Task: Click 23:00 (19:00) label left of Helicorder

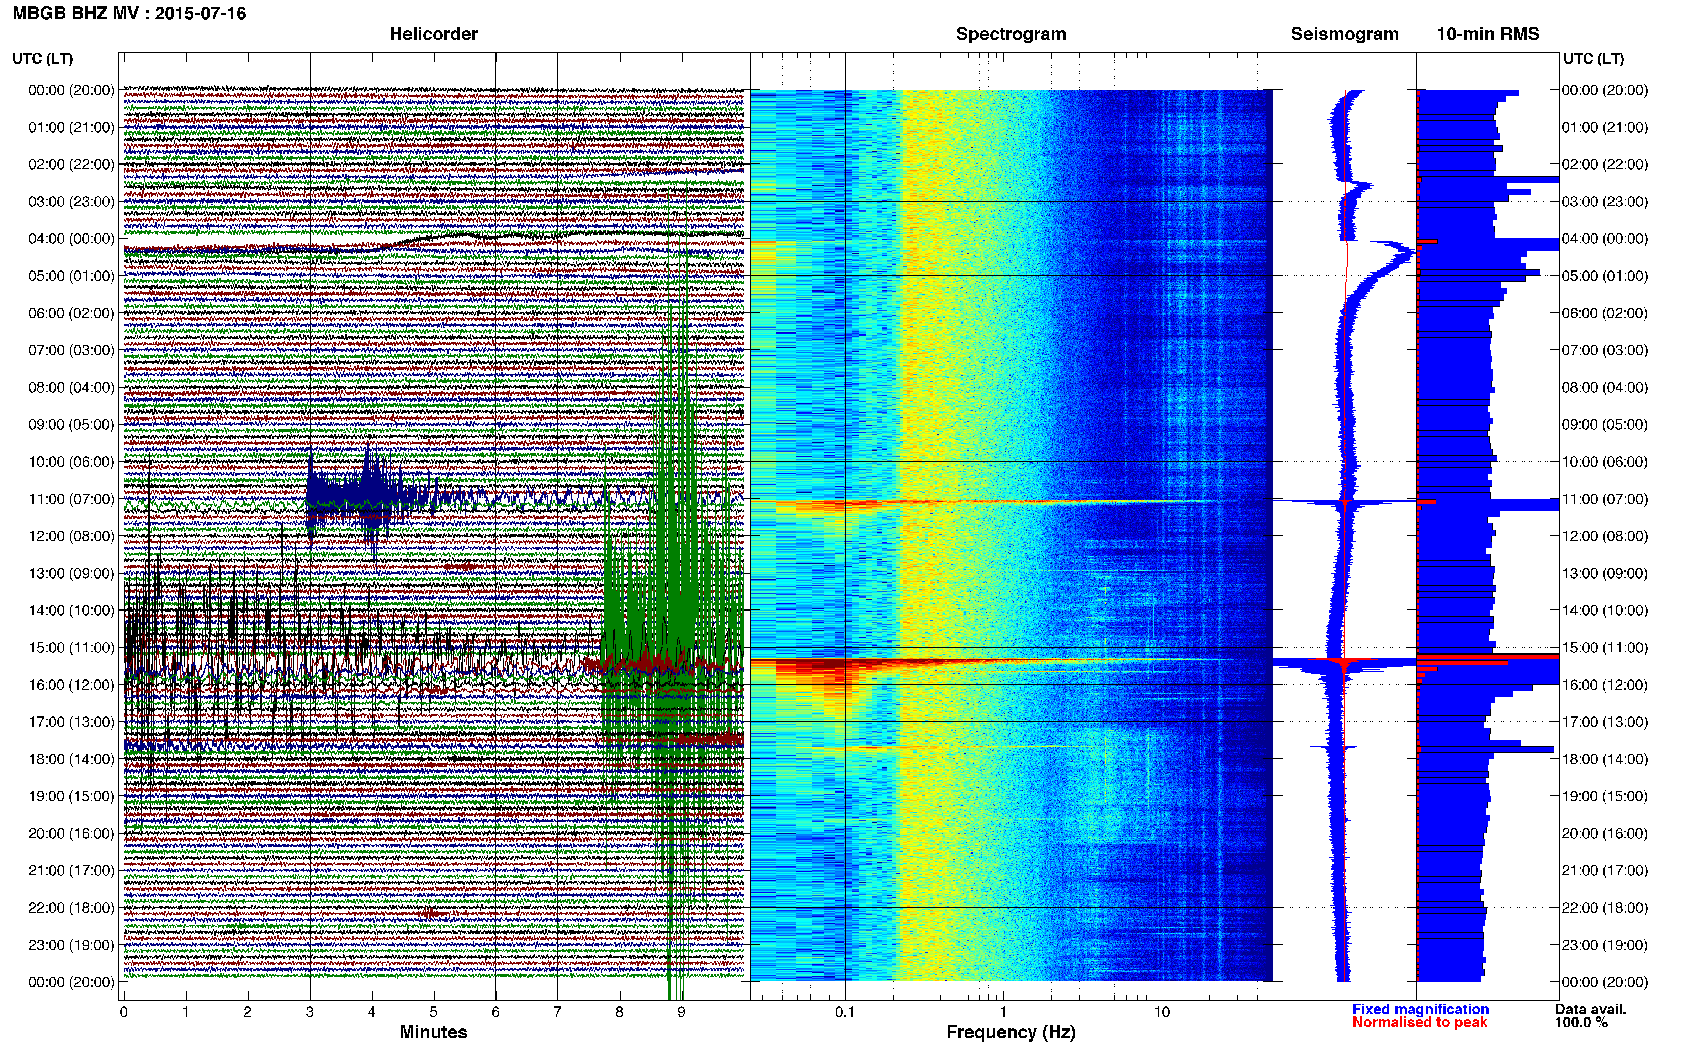Action: (x=71, y=945)
